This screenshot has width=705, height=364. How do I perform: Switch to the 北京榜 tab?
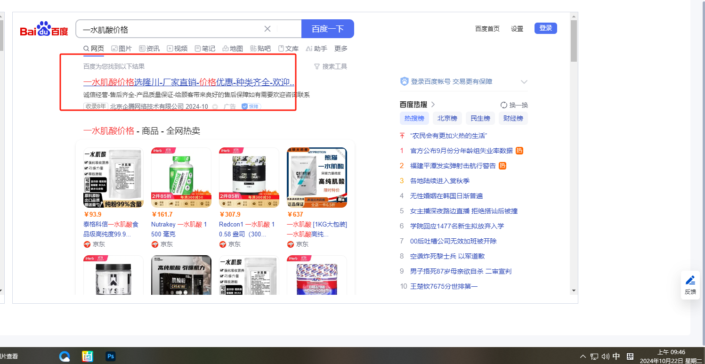point(447,118)
